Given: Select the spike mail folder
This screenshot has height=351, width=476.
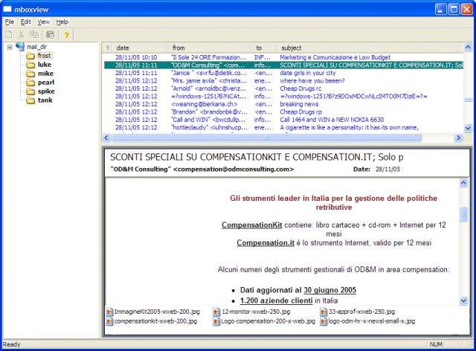Looking at the screenshot, I should [45, 91].
